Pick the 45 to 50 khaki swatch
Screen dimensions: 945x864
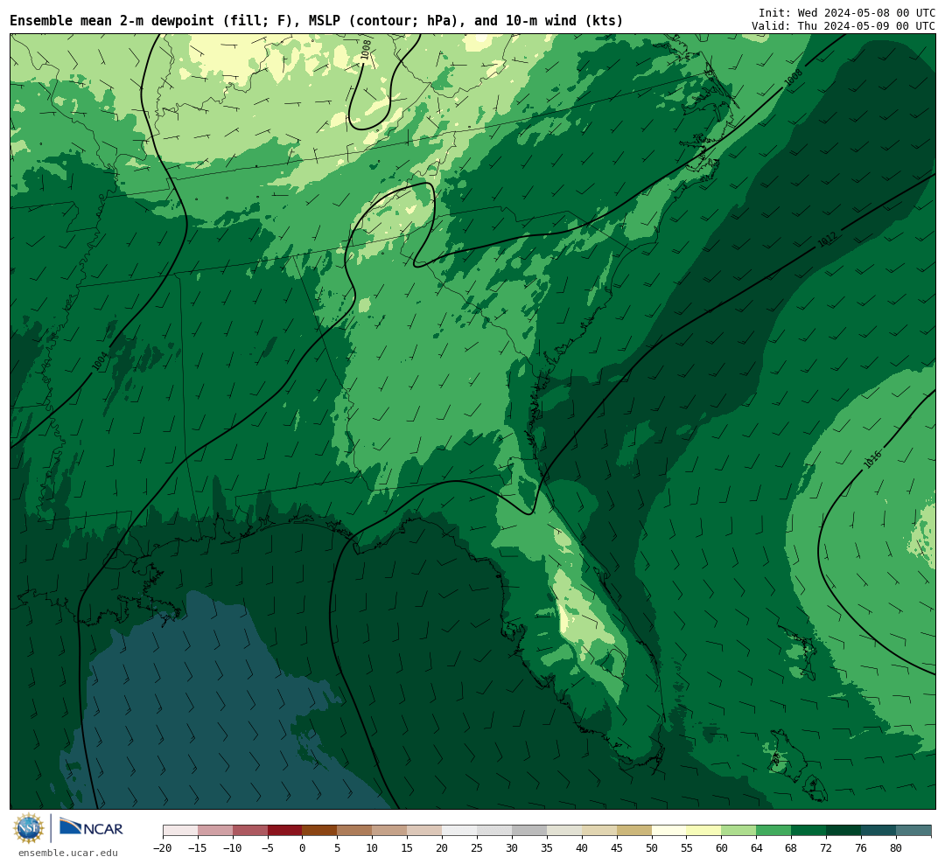[x=634, y=830]
